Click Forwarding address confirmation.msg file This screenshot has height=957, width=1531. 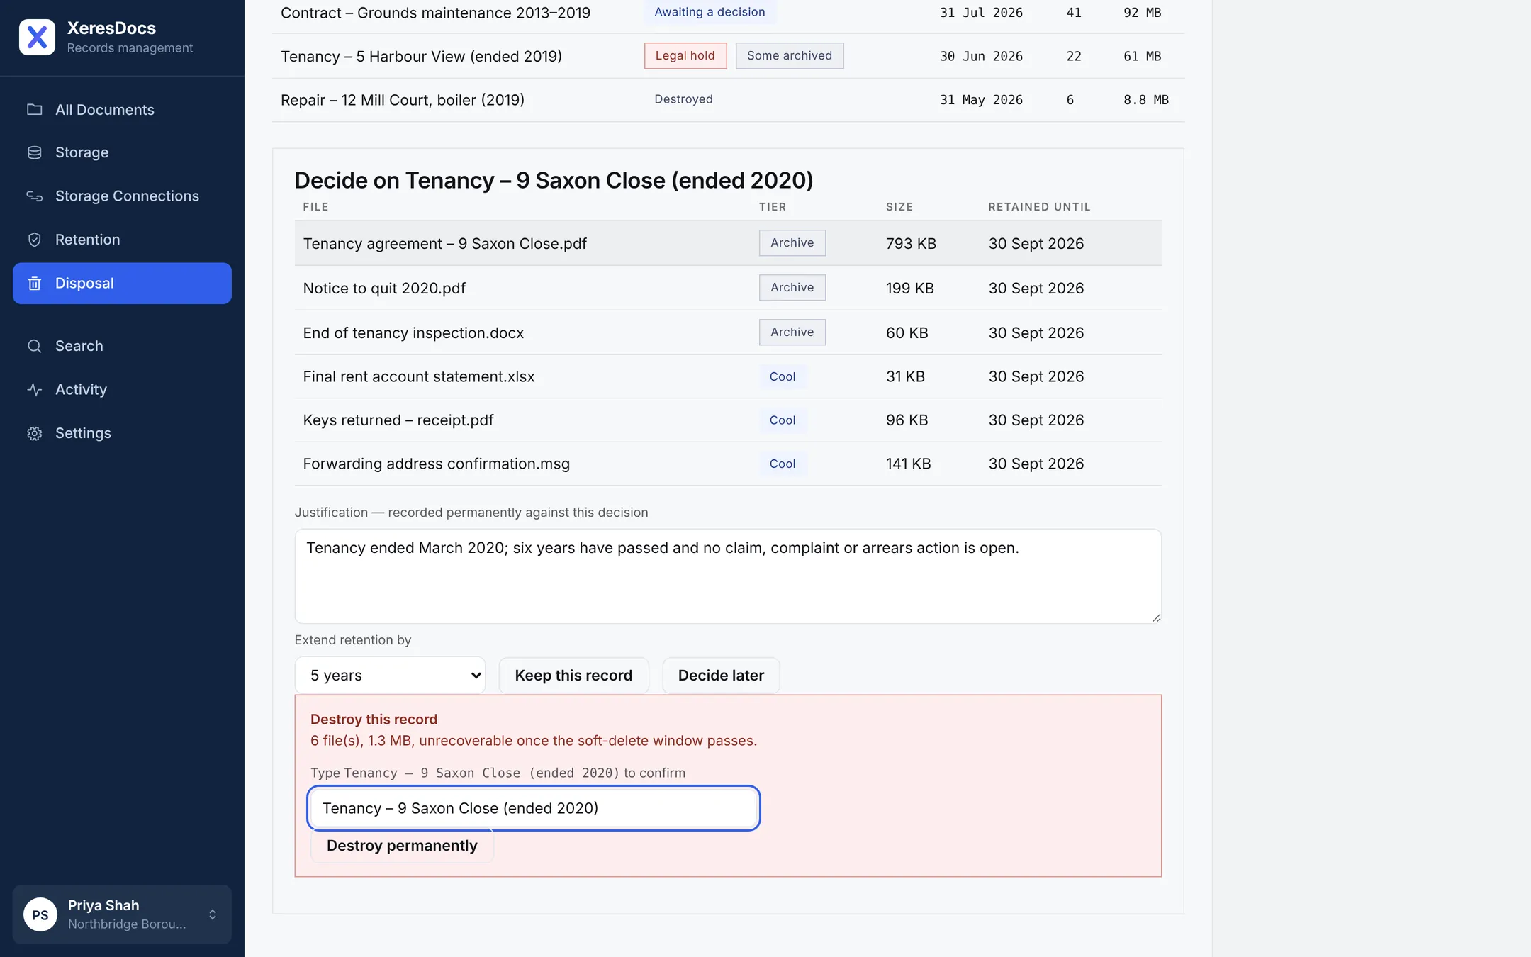(x=436, y=464)
